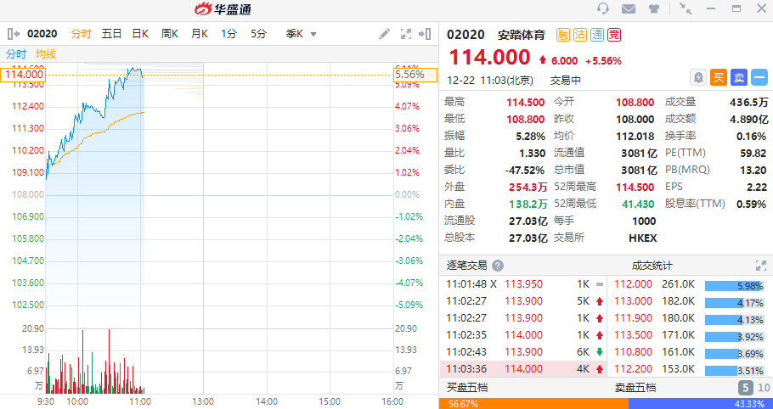The image size is (773, 409).
Task: Click the 5.98% volume bar at 112.000
Action: 735,285
